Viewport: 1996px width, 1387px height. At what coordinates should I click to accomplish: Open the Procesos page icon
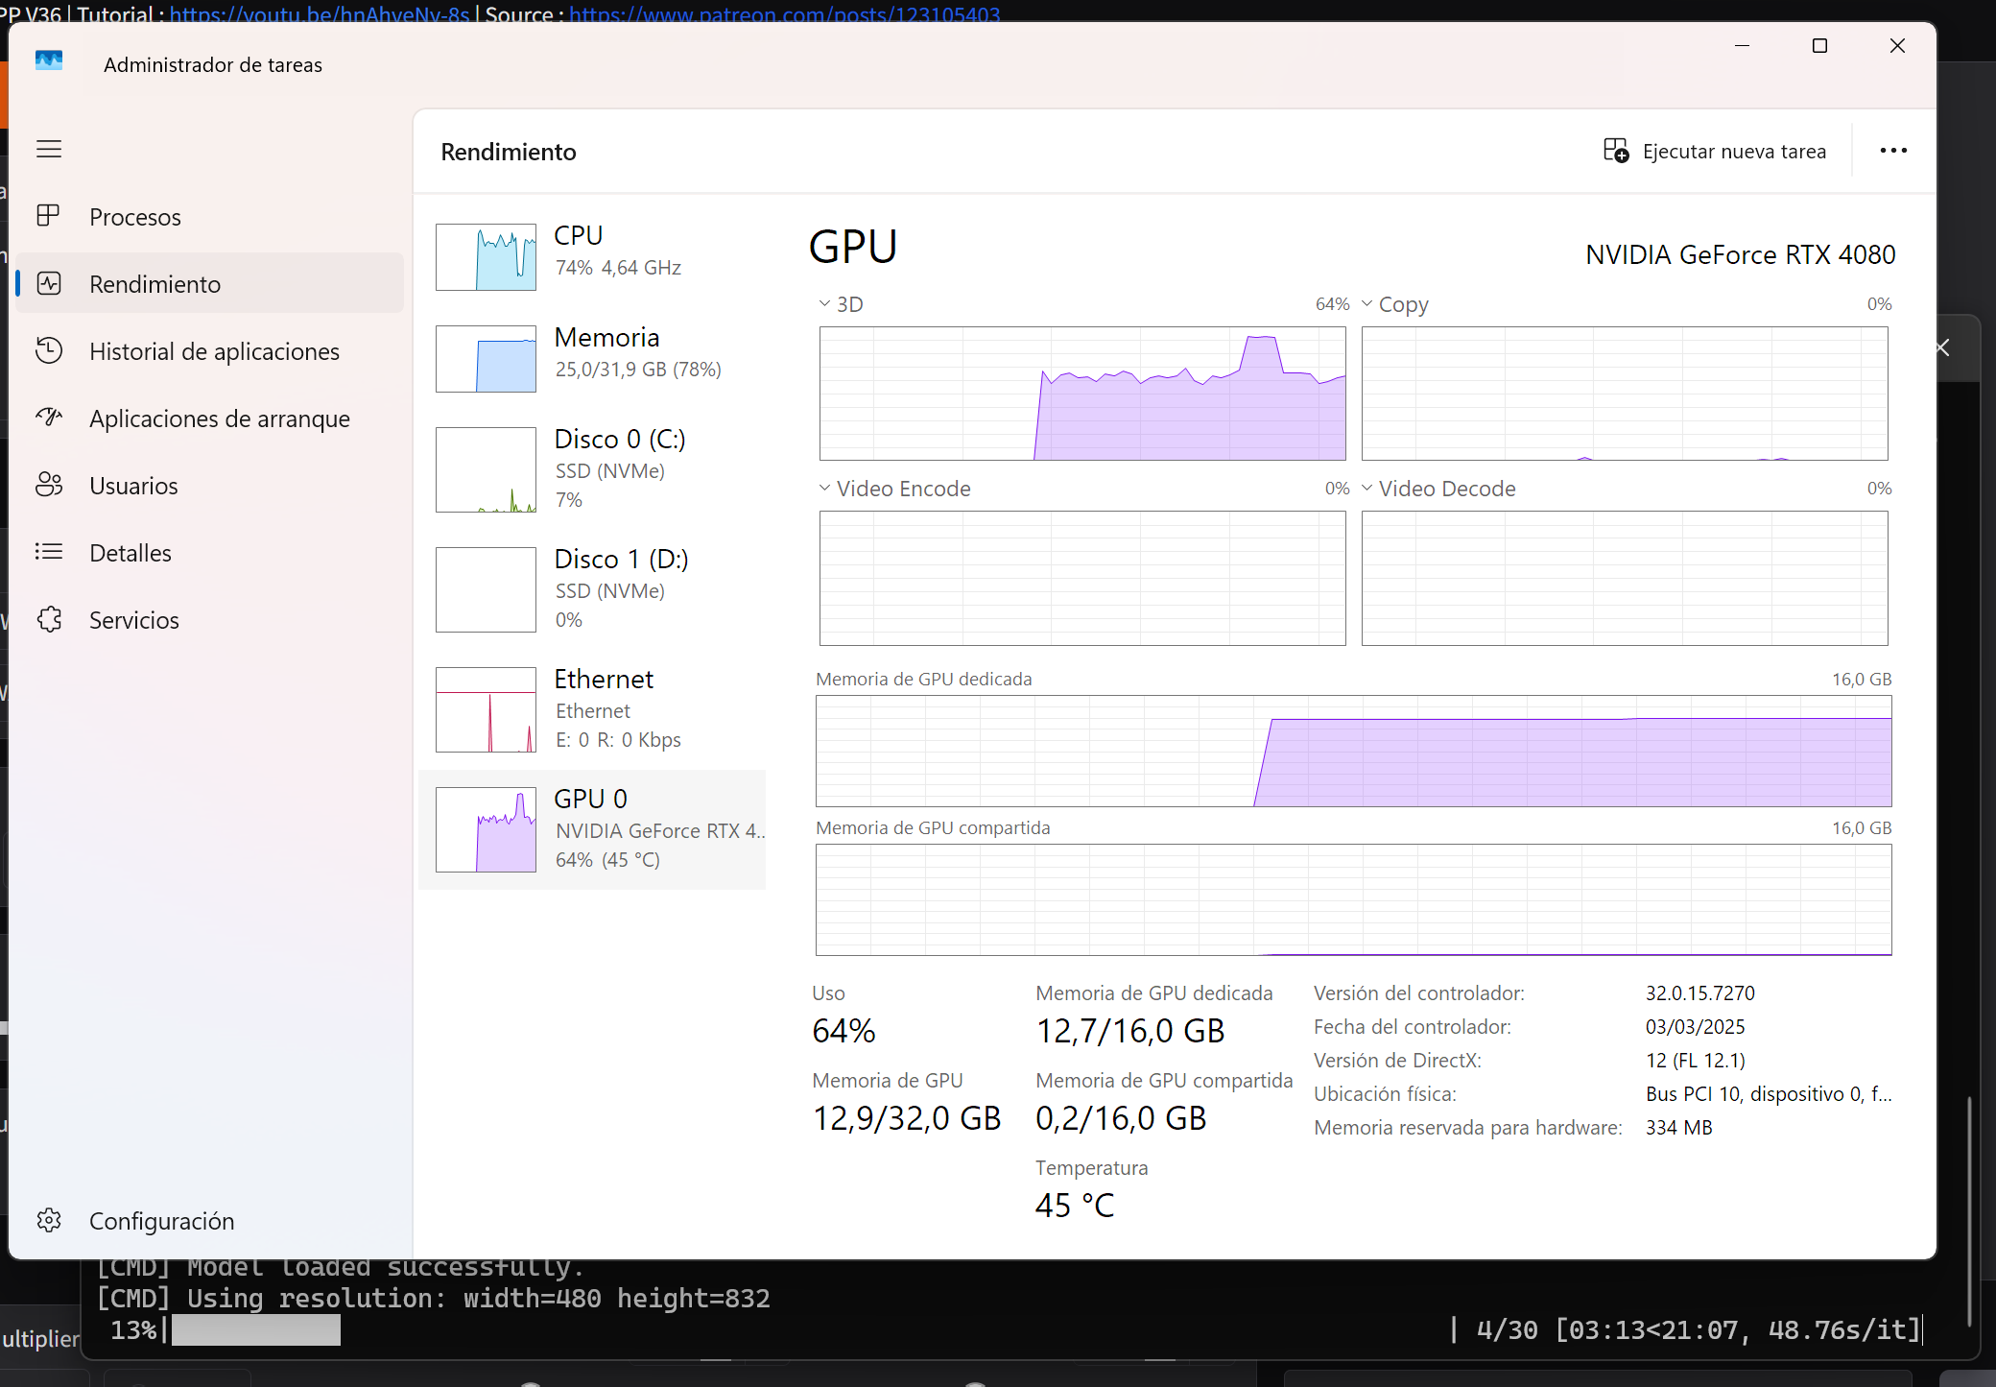[49, 216]
